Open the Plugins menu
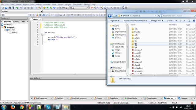Viewport: 196px width, 110px height. click(68, 5)
